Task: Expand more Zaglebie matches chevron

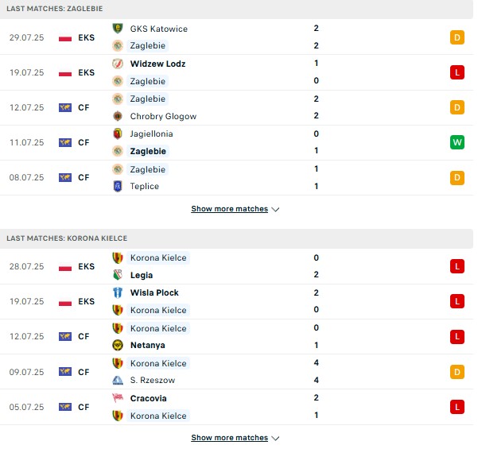Action: 275,209
